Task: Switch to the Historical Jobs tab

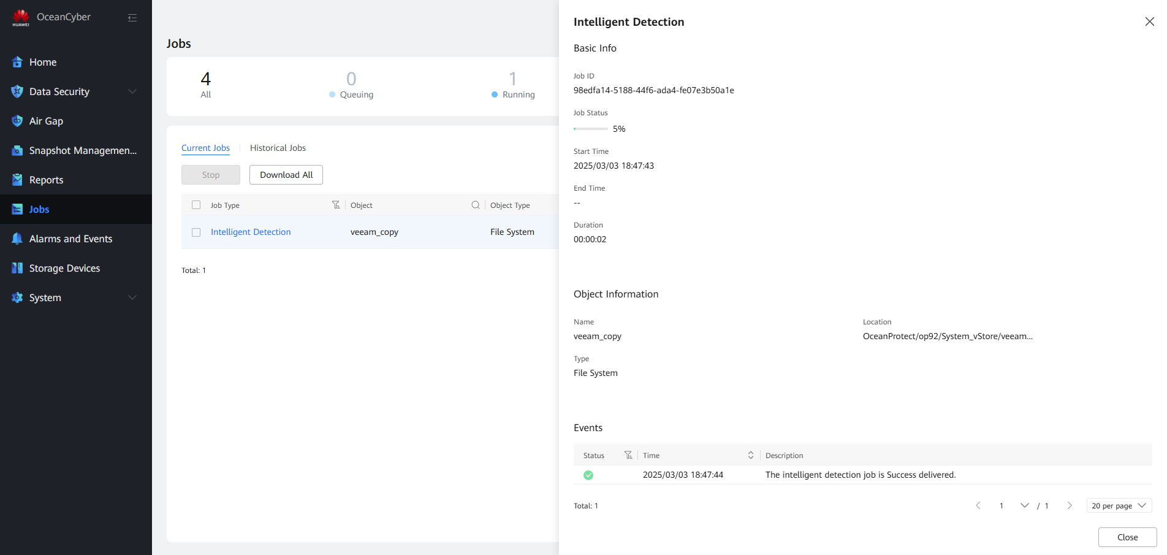Action: (x=278, y=148)
